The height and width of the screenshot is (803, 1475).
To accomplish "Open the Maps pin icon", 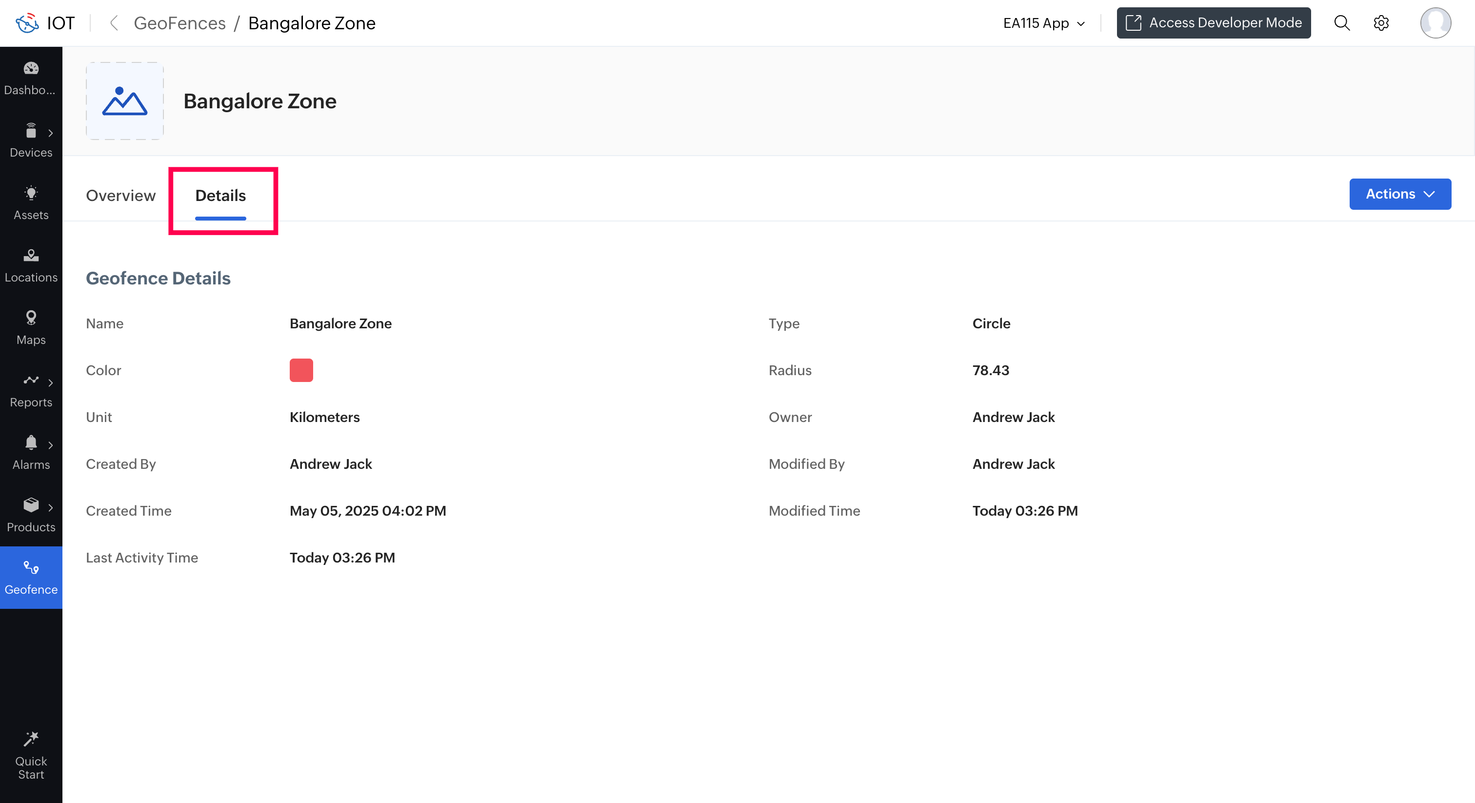I will pyautogui.click(x=31, y=318).
